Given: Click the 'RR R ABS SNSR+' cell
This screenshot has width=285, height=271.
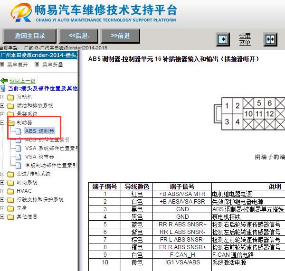Looking at the screenshot, I should 182,224.
